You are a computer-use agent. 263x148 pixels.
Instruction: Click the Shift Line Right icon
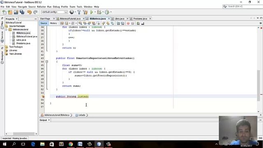122,23
